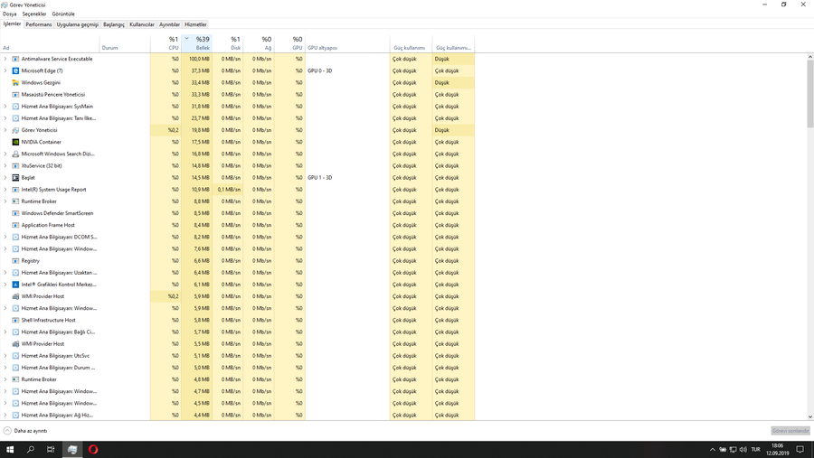The image size is (814, 458).
Task: Click the Antimalware Service Executable icon
Action: (15, 59)
